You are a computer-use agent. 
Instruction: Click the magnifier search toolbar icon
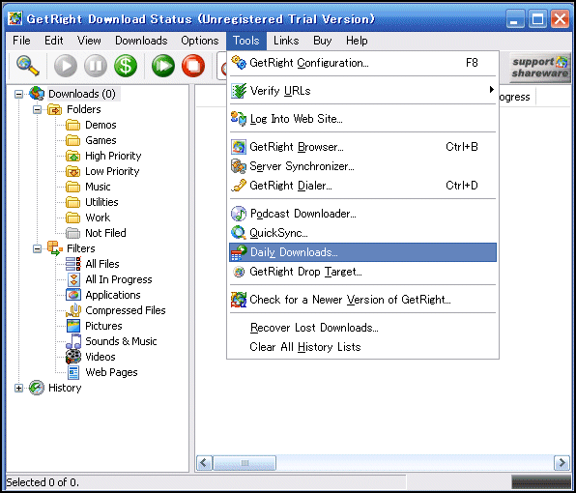point(28,66)
